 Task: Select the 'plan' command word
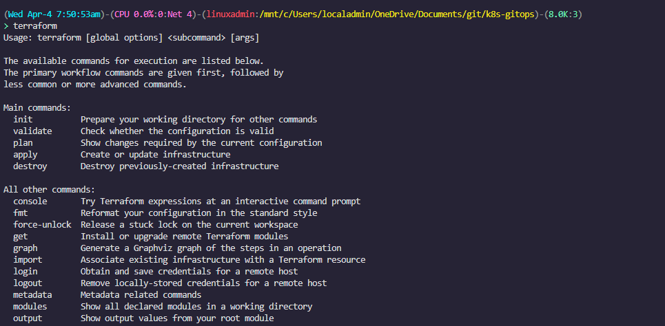23,142
